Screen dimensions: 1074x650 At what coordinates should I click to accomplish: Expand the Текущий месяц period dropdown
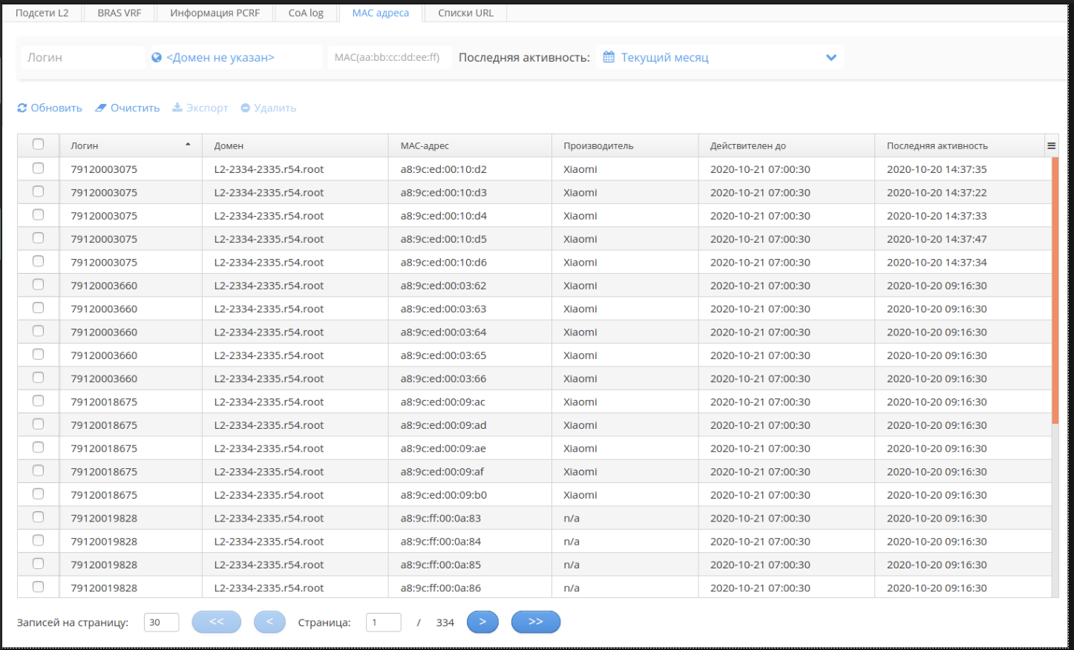(x=831, y=58)
